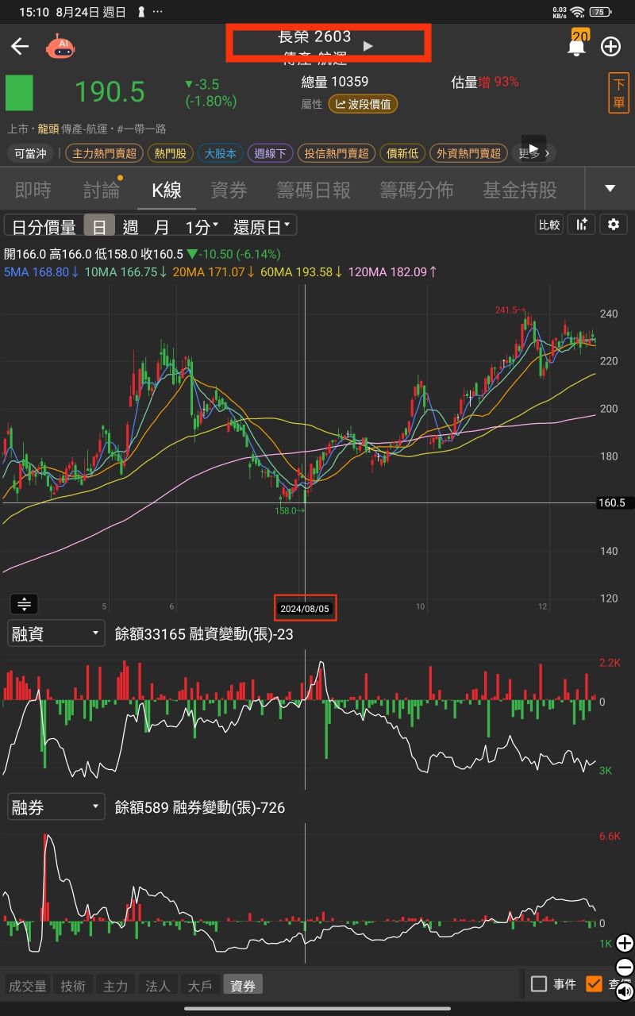Viewport: 635px width, 1016px height.
Task: Select the 外資熱門賣超 tag
Action: coord(468,153)
